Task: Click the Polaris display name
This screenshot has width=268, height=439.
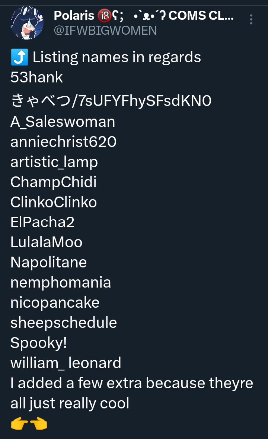Action: point(74,16)
